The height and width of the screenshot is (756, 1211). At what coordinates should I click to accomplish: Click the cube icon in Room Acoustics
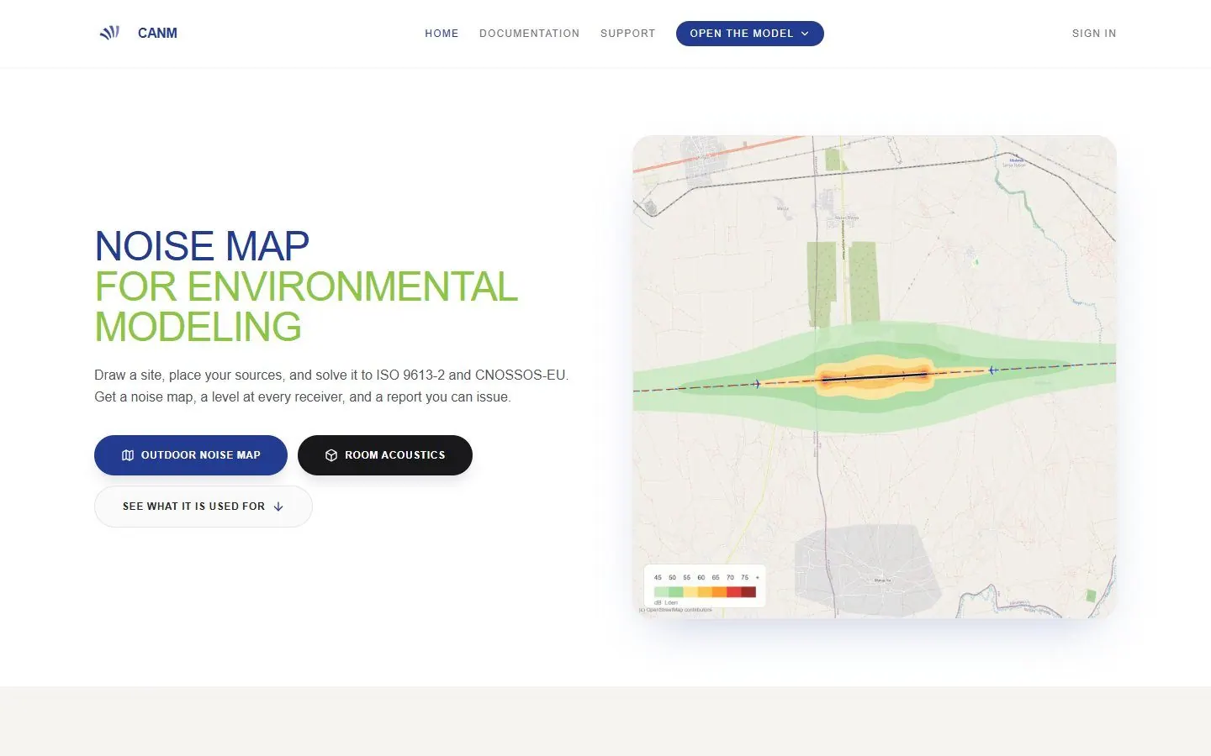[x=331, y=455]
